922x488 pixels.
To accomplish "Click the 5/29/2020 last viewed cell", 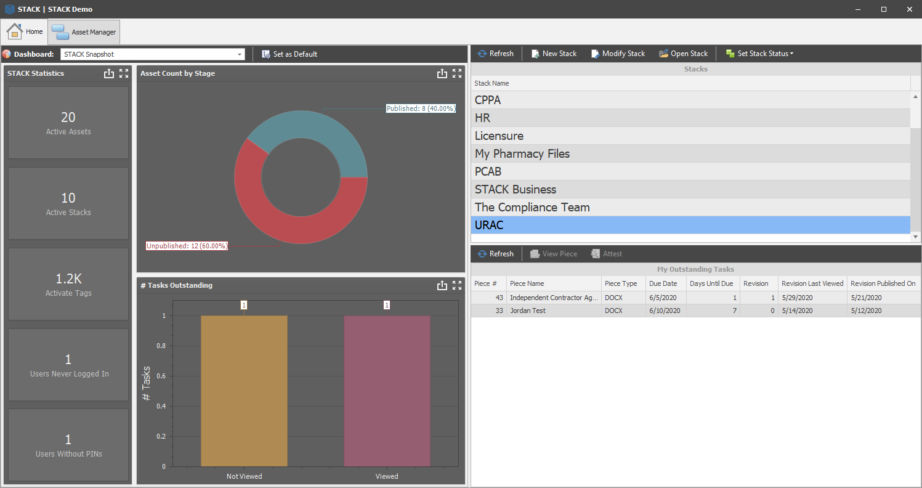I will click(812, 298).
